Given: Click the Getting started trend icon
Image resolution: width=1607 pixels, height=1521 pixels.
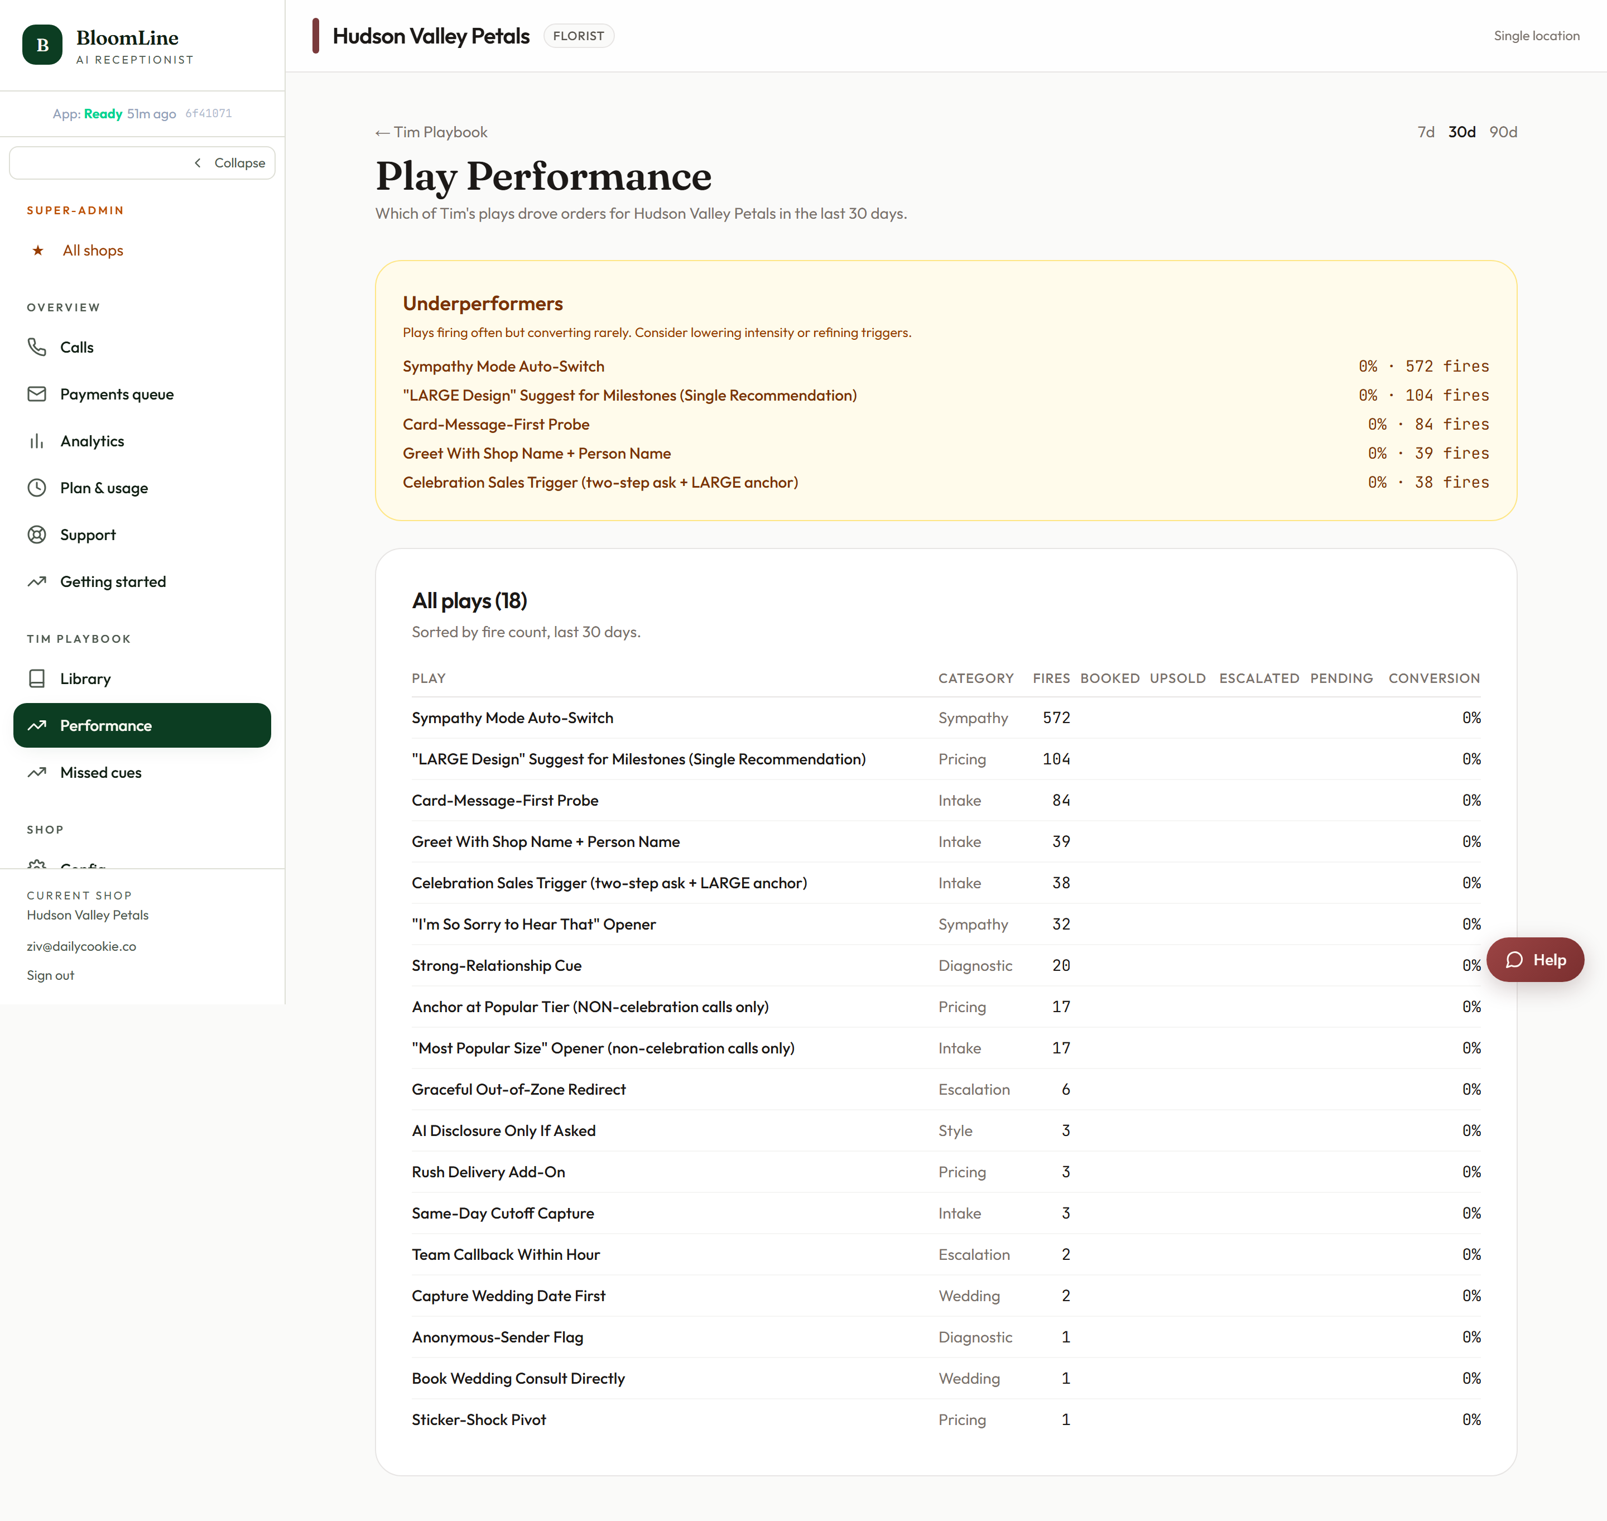Looking at the screenshot, I should [x=36, y=582].
